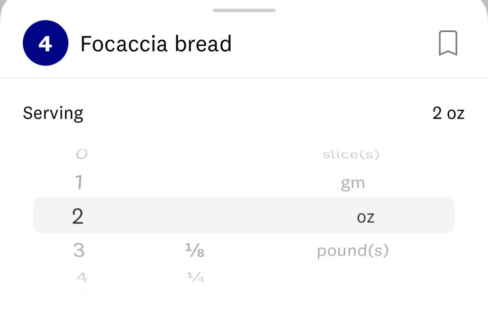Click the 2 oz serving summary text
Image resolution: width=488 pixels, height=324 pixels.
click(x=448, y=112)
